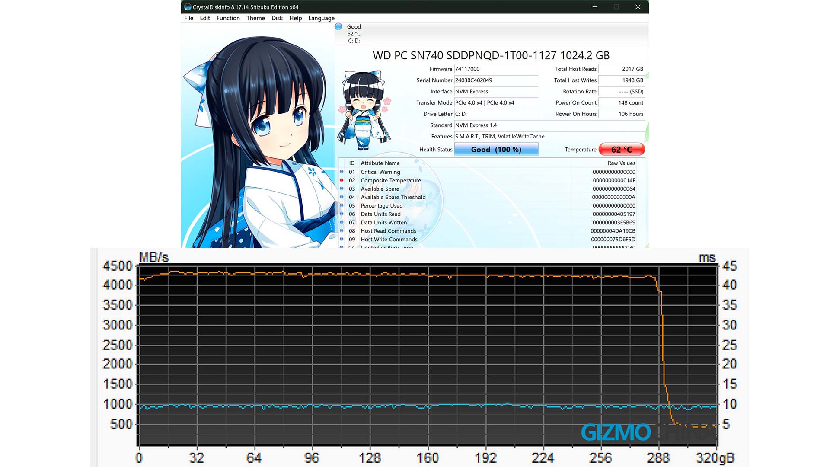Screen dimensions: 830x467
Task: Click the Firmware value field 74117000
Action: coord(496,69)
